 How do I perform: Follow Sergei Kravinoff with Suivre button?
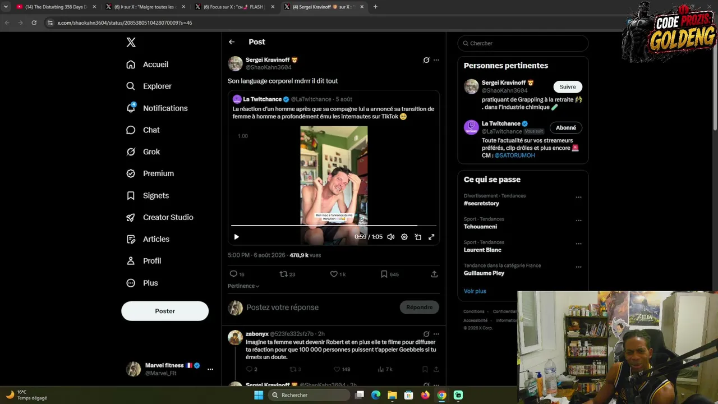[568, 86]
